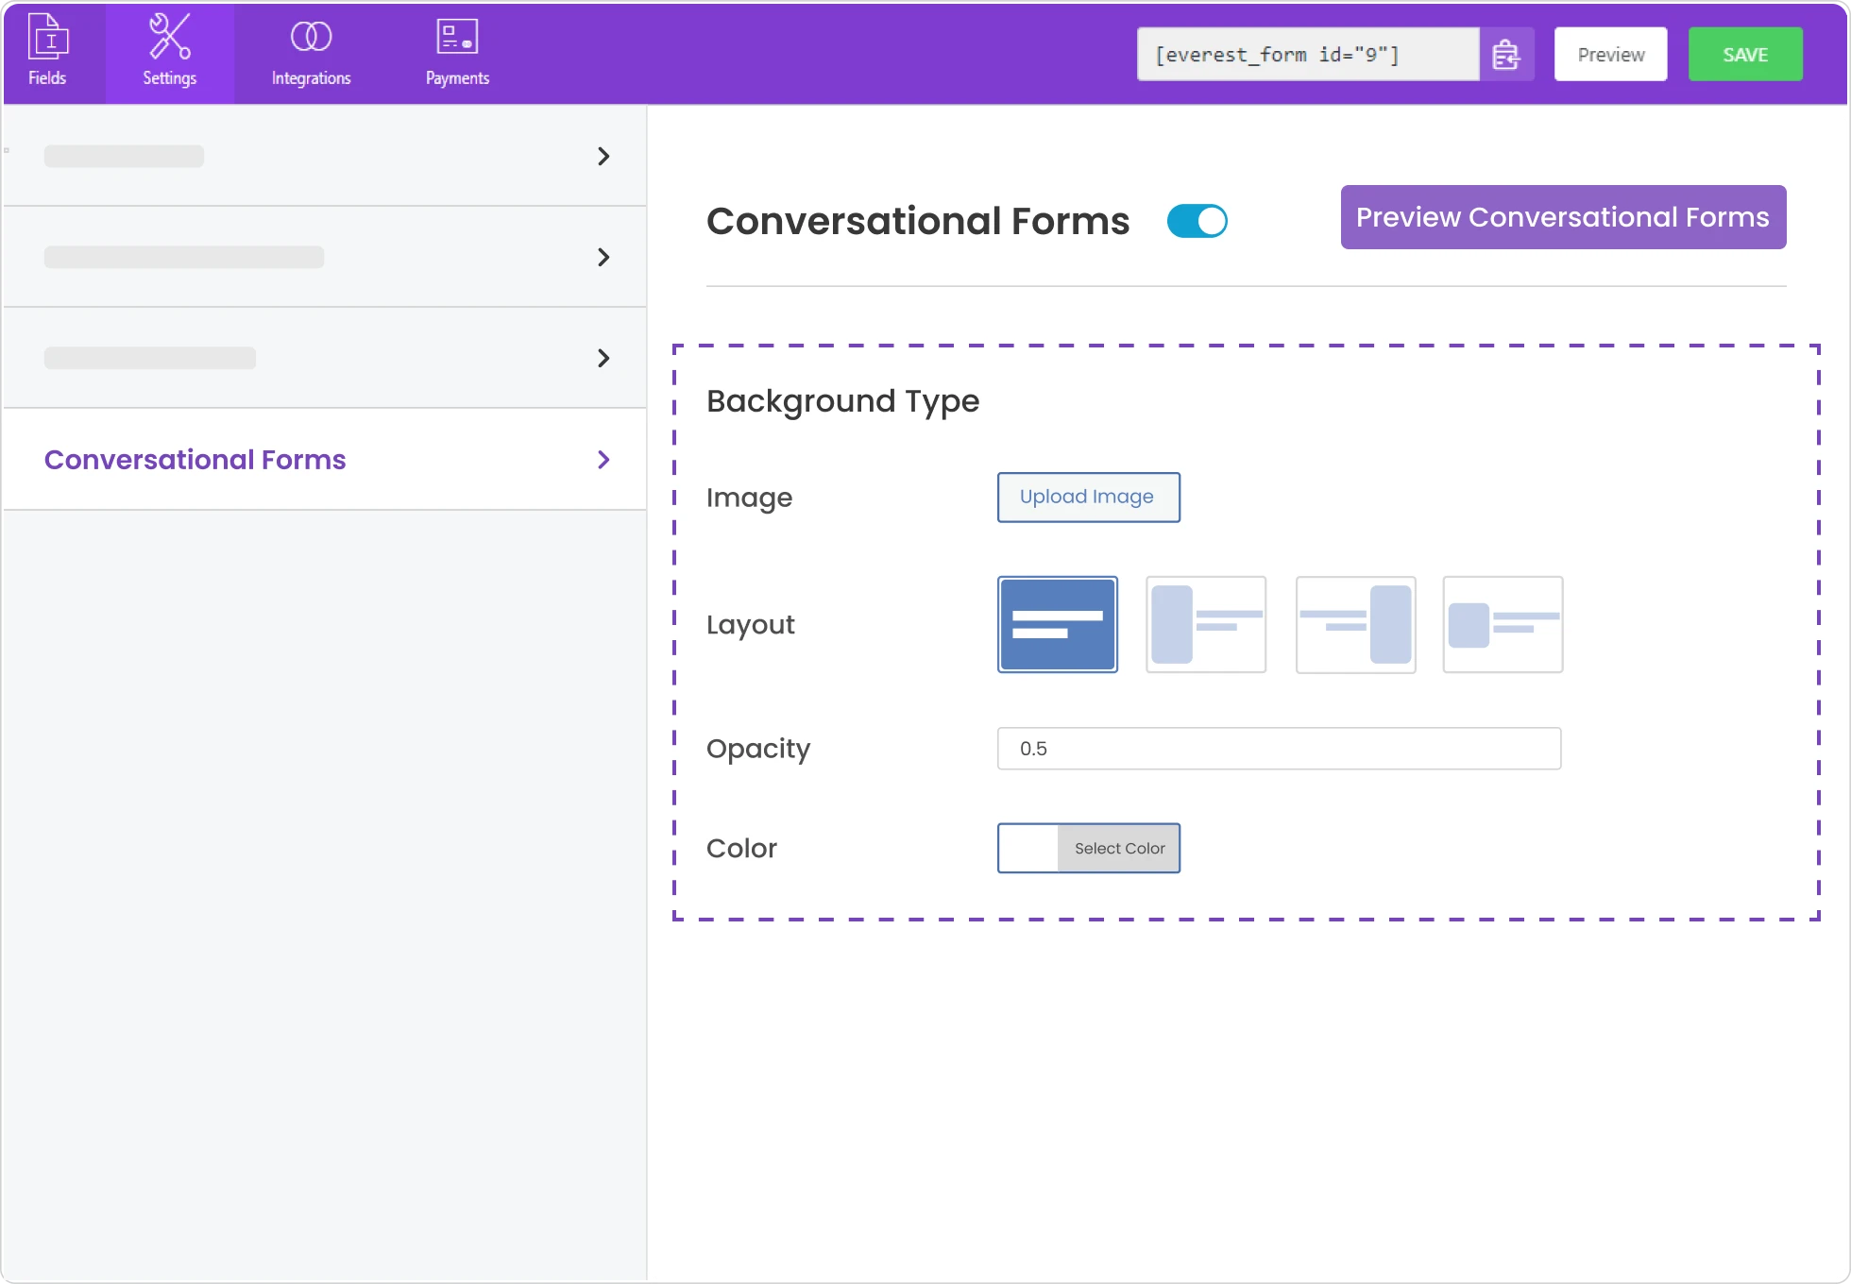Viewport: 1851px width, 1284px height.
Task: Select the image-right layout option
Action: (1355, 624)
